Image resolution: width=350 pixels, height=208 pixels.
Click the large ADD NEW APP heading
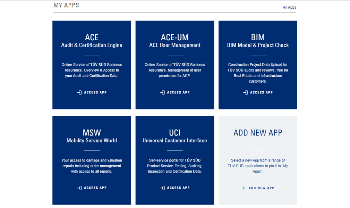point(258,133)
